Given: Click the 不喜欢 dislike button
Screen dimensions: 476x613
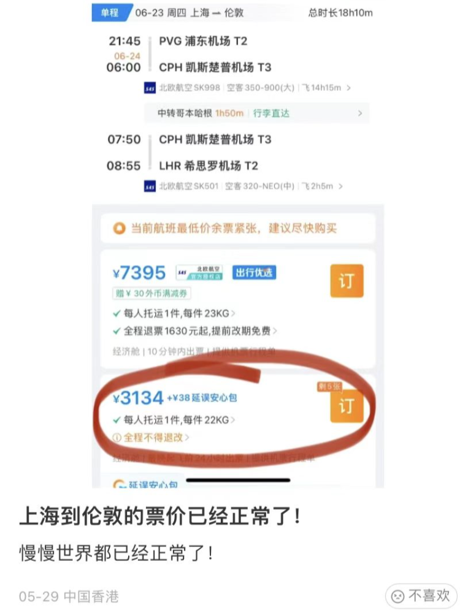Looking at the screenshot, I should point(421,596).
